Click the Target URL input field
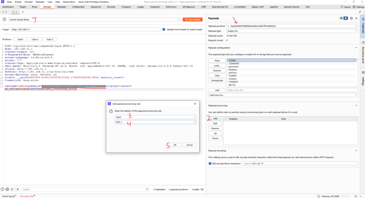The height and width of the screenshot is (198, 365). coord(86,29)
